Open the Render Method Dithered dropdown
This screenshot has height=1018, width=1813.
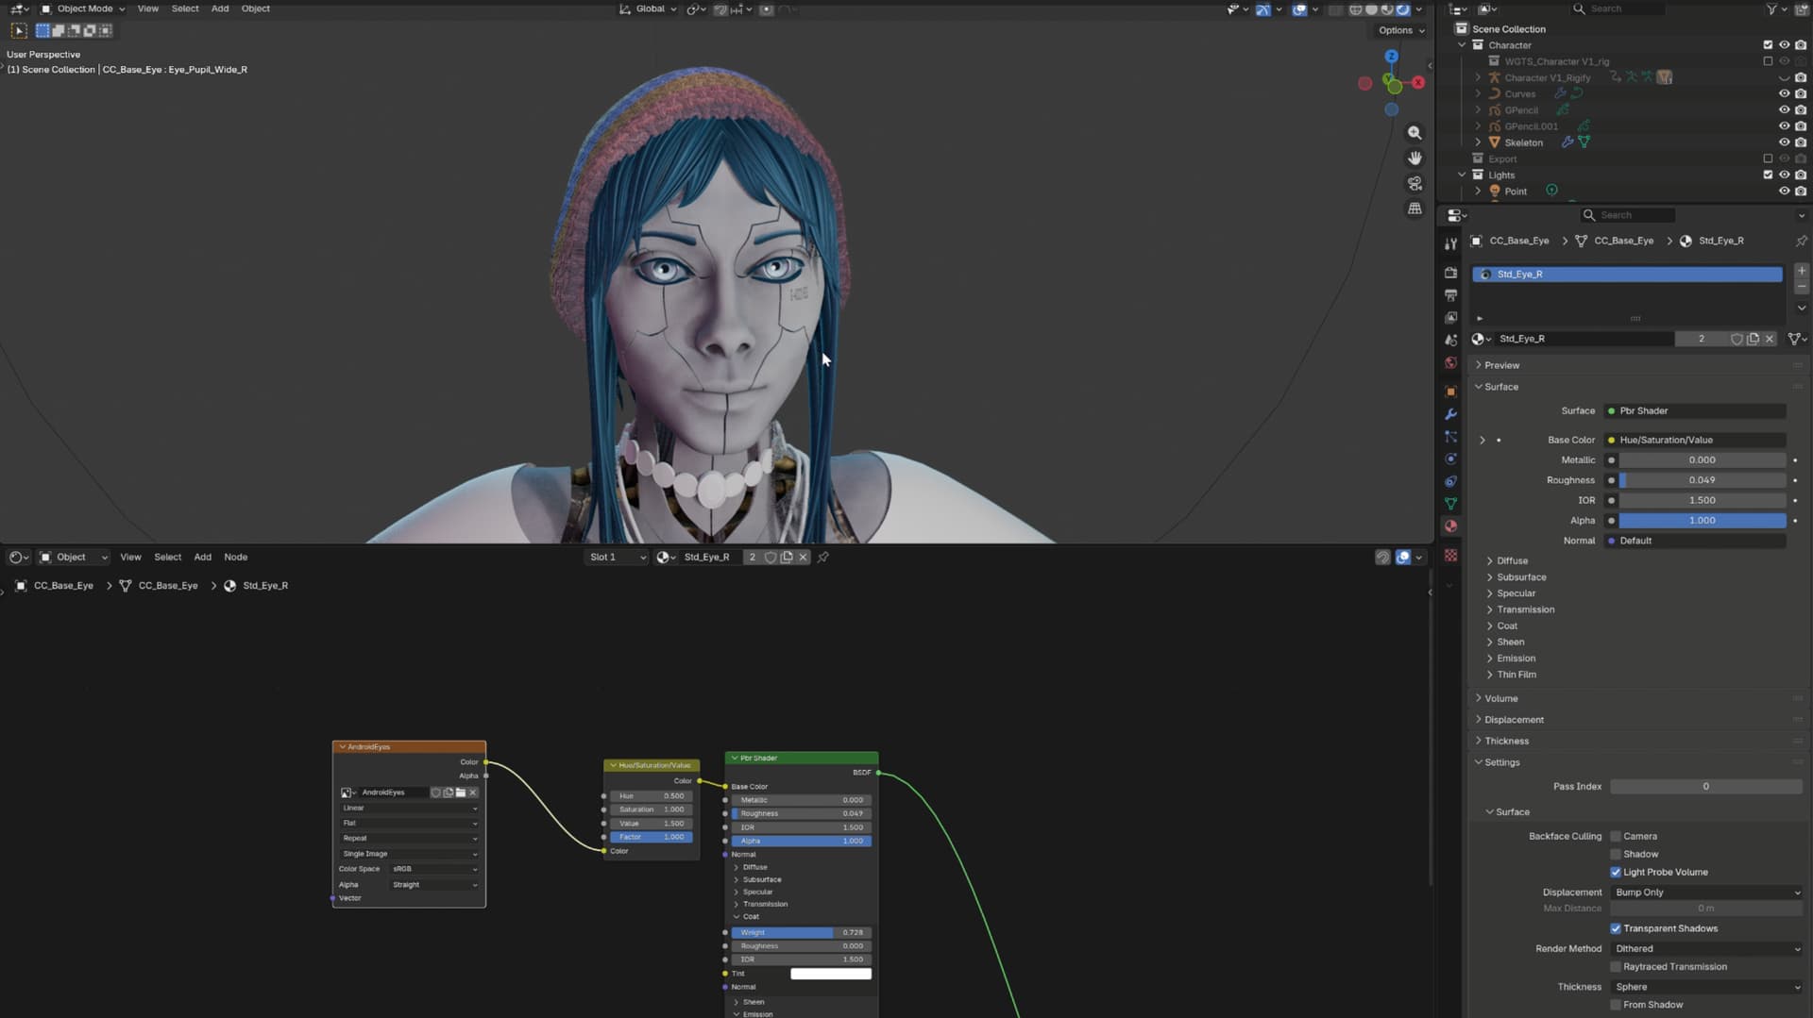(x=1706, y=948)
